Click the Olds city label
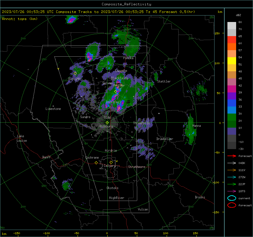253x237 pixels. click(x=107, y=118)
